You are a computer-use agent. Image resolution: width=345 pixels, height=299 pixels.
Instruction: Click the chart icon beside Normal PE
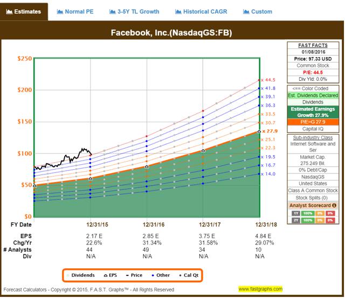point(60,12)
